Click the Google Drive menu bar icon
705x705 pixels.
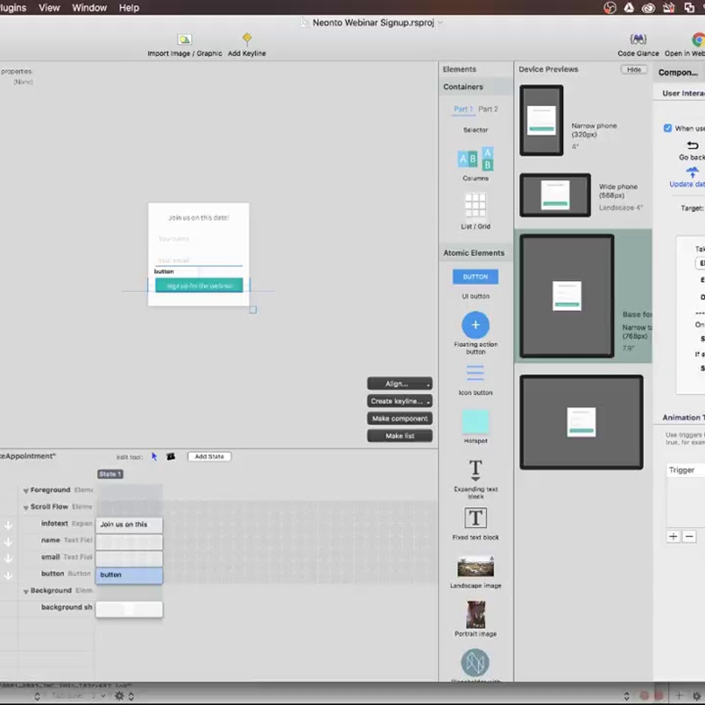point(629,7)
